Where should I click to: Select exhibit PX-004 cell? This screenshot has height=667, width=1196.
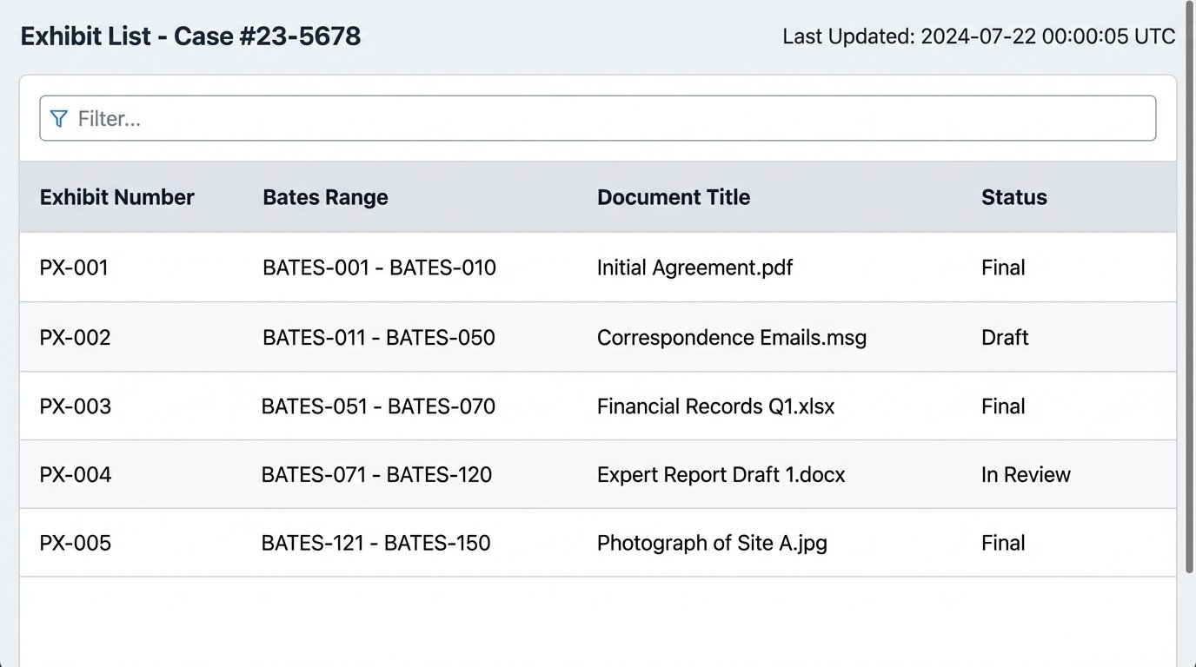tap(75, 475)
